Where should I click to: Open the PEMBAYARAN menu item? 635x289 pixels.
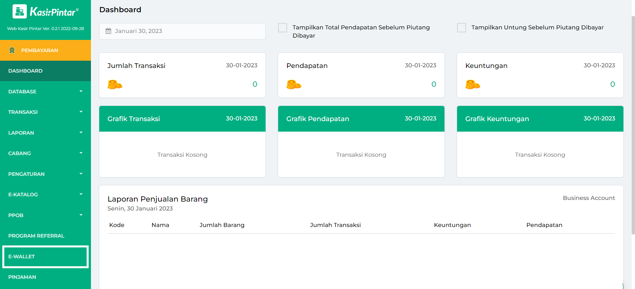click(45, 50)
